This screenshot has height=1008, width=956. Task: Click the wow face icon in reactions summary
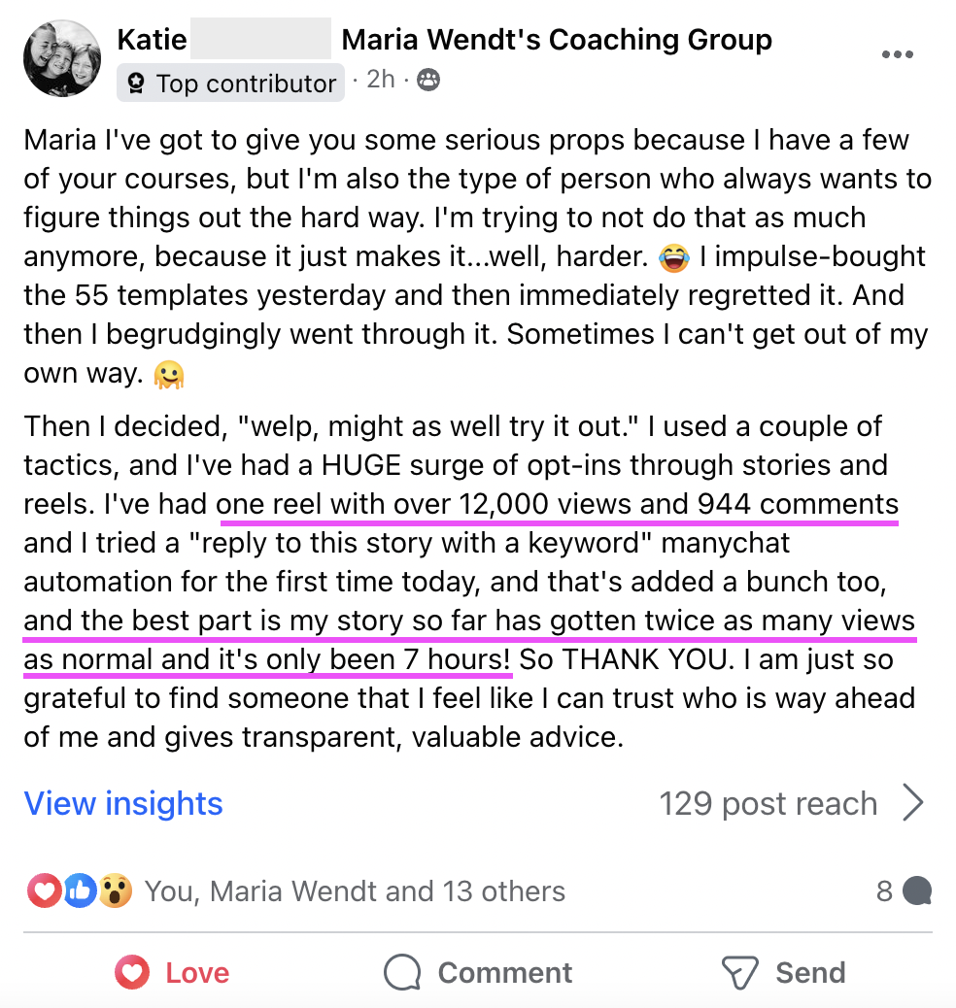pyautogui.click(x=114, y=890)
